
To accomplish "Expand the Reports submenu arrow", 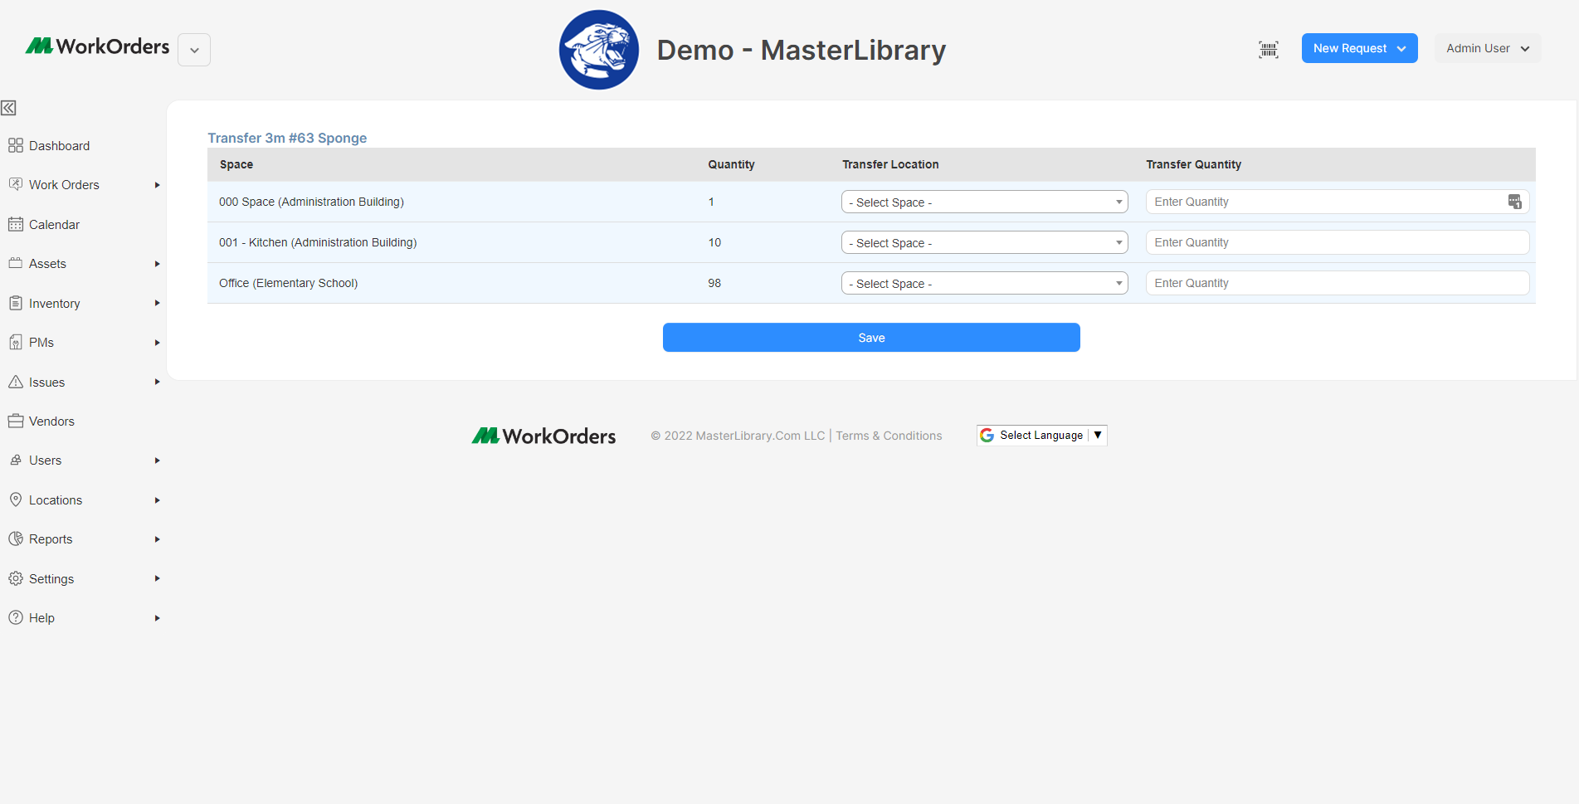I will coord(157,539).
